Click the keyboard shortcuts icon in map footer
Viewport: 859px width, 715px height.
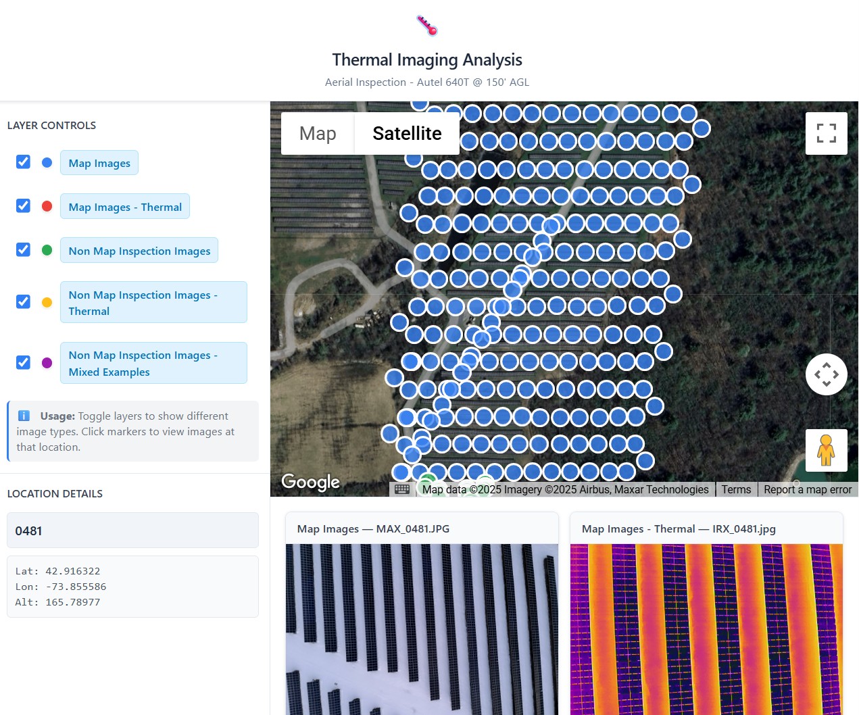(x=401, y=489)
